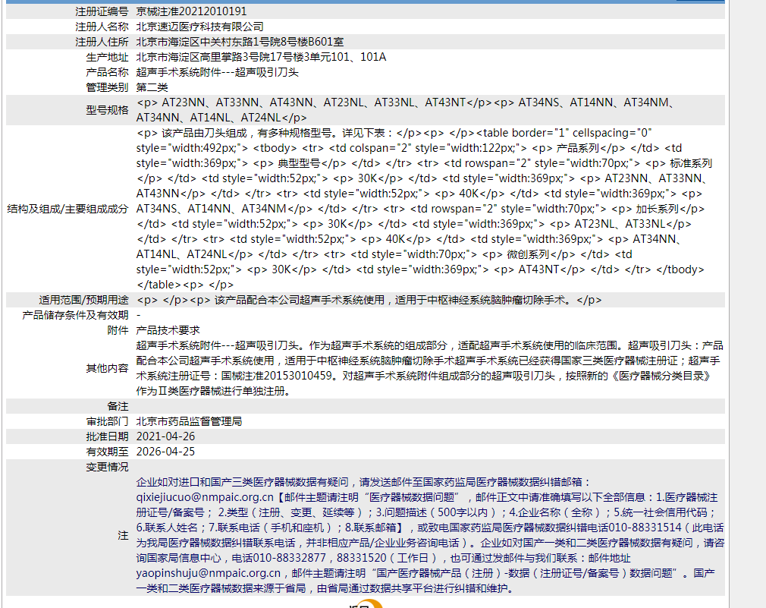766x608 pixels.
Task: Click registration number 京械注准20212010191
Action: point(191,11)
